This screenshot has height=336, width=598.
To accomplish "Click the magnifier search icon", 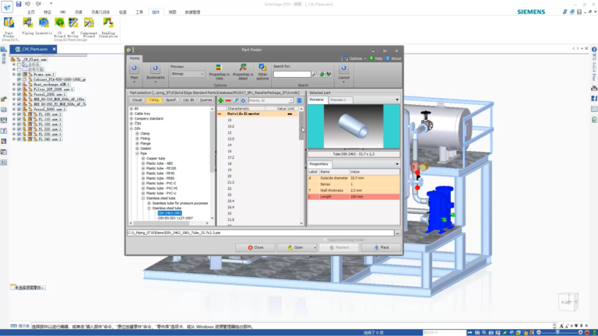I will [x=315, y=75].
